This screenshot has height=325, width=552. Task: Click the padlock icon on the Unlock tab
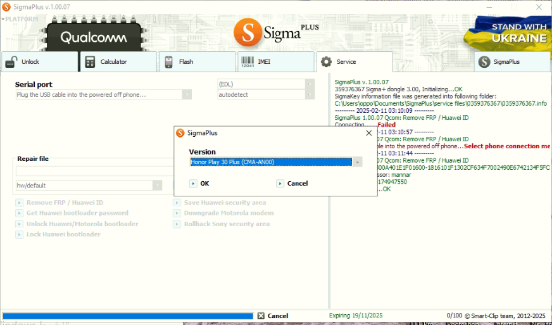point(11,62)
